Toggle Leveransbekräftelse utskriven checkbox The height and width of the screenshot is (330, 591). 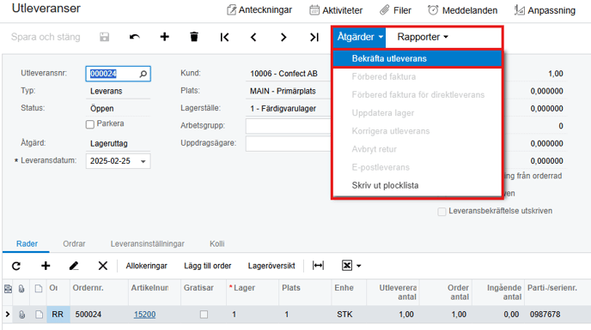442,212
